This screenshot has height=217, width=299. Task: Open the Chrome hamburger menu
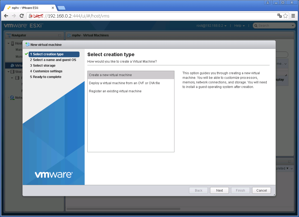(293, 16)
